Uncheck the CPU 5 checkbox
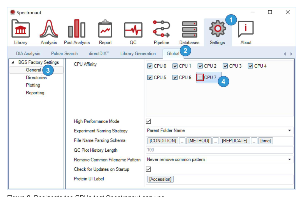 tap(150, 78)
